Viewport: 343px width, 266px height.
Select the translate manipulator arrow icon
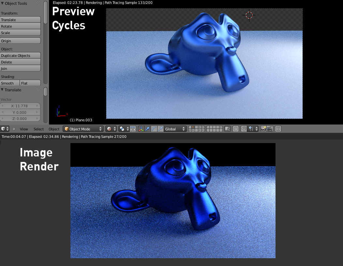pos(147,129)
